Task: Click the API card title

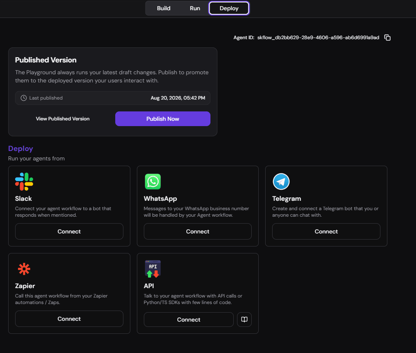Action: (x=149, y=286)
